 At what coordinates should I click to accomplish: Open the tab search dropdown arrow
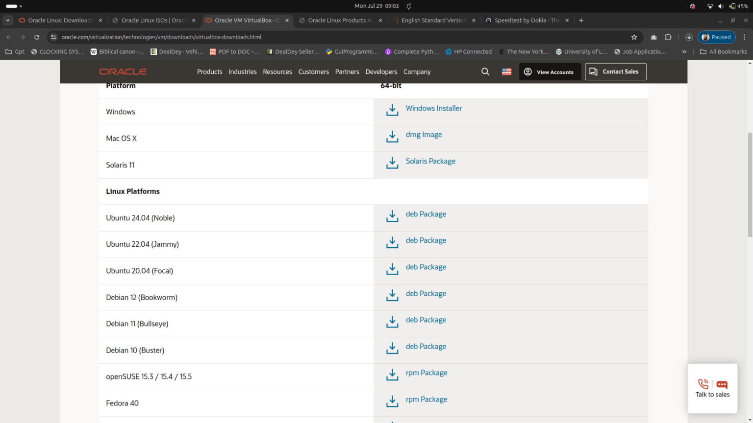click(x=7, y=20)
